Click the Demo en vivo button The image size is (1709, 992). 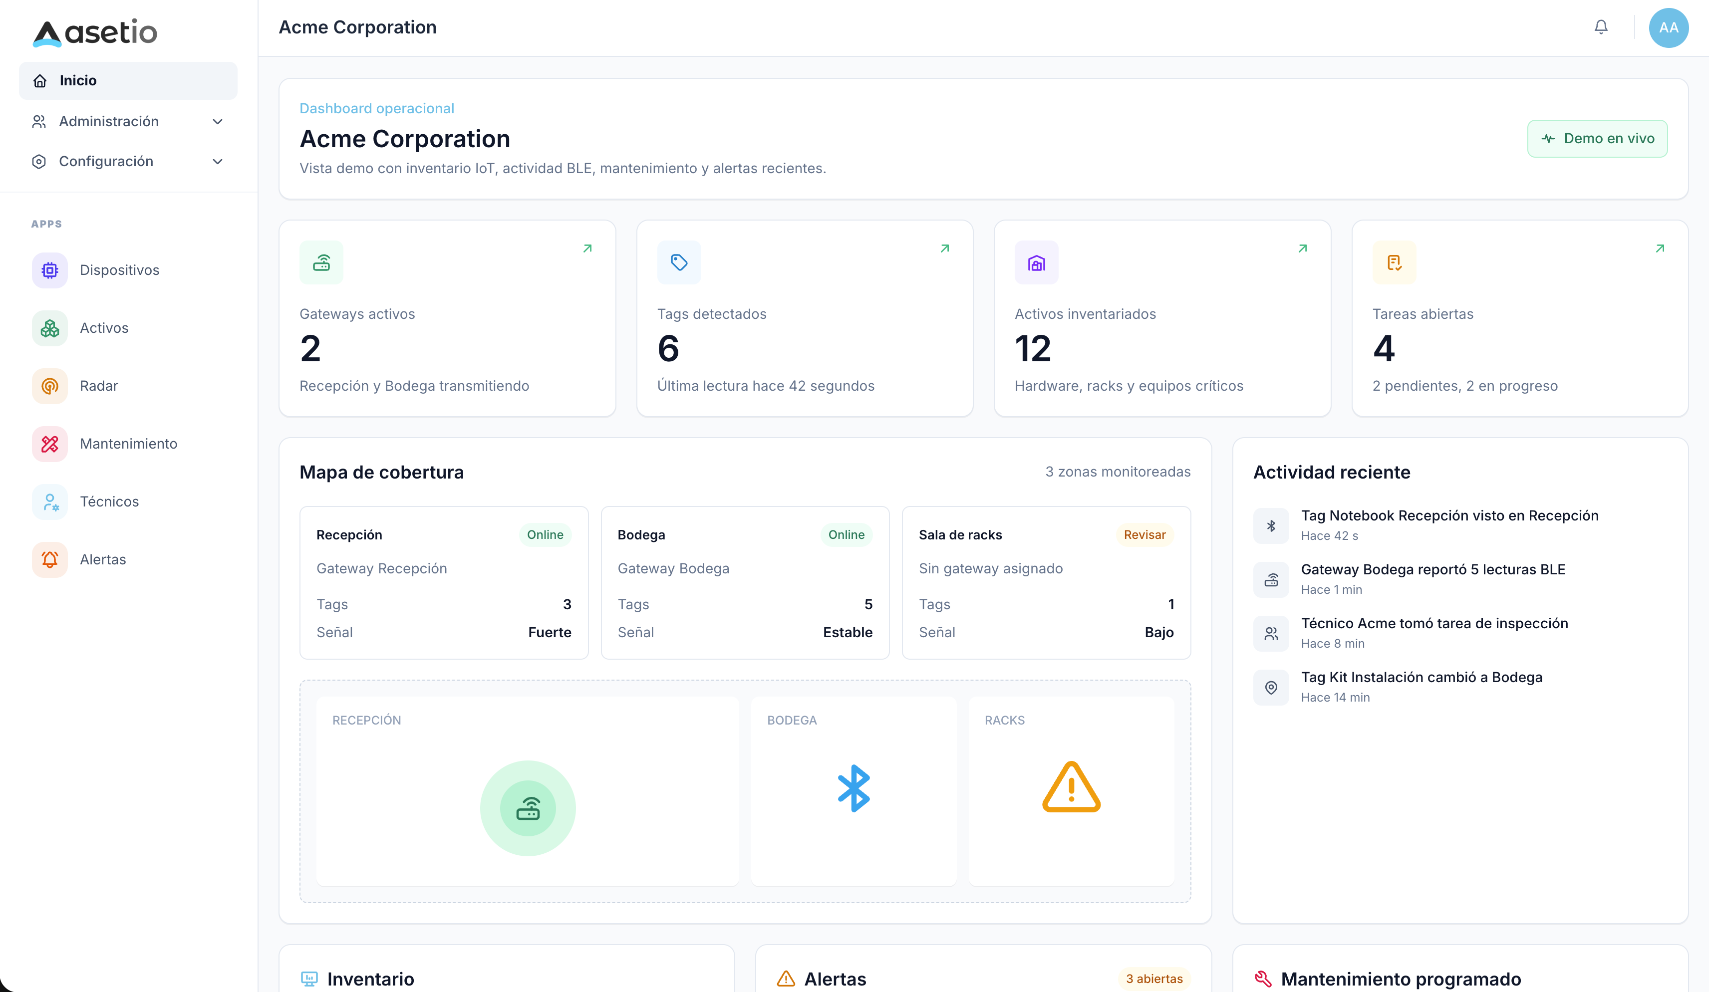point(1597,138)
